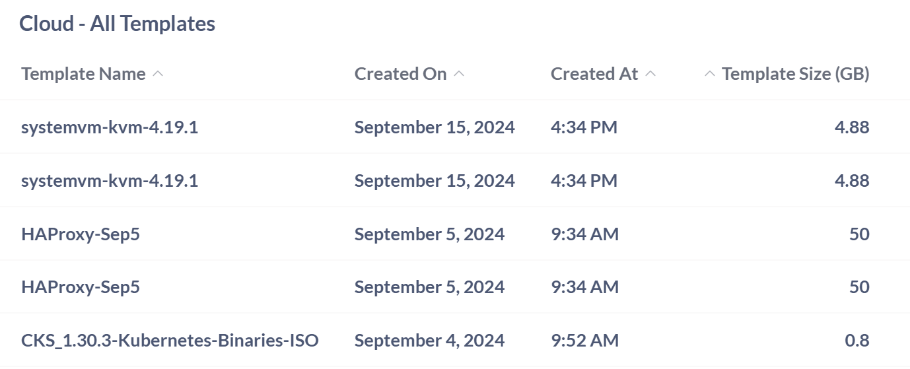Click the Cloud - All Templates title
The width and height of the screenshot is (910, 369).
[117, 24]
